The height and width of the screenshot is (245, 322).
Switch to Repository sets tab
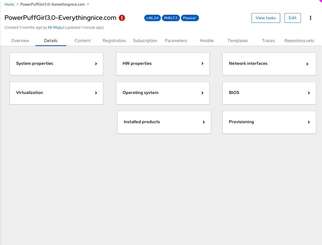299,41
